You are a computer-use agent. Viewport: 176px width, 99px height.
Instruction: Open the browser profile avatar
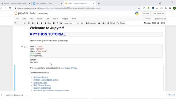(174, 8)
